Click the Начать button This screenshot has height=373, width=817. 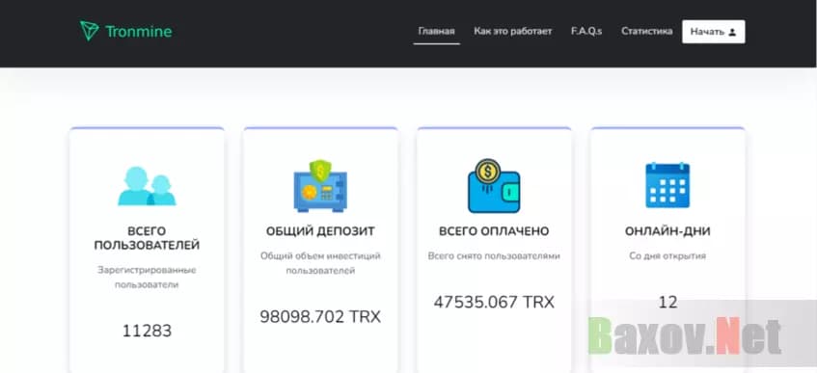click(714, 32)
